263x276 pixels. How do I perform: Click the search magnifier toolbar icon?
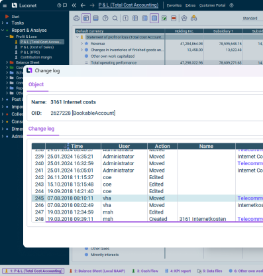115,18
